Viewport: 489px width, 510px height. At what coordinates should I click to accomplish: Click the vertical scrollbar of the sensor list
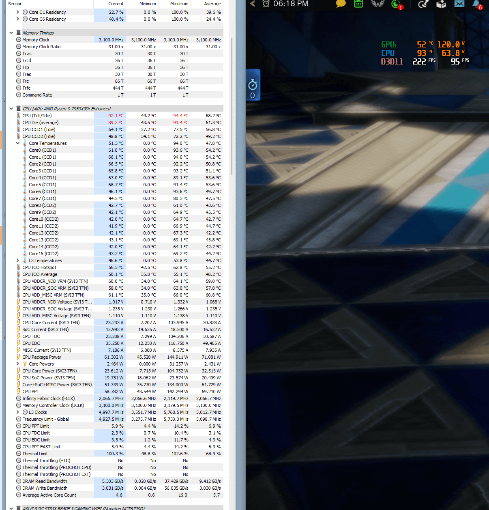232,106
